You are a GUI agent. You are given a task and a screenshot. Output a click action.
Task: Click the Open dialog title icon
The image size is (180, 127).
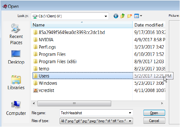click(5, 6)
